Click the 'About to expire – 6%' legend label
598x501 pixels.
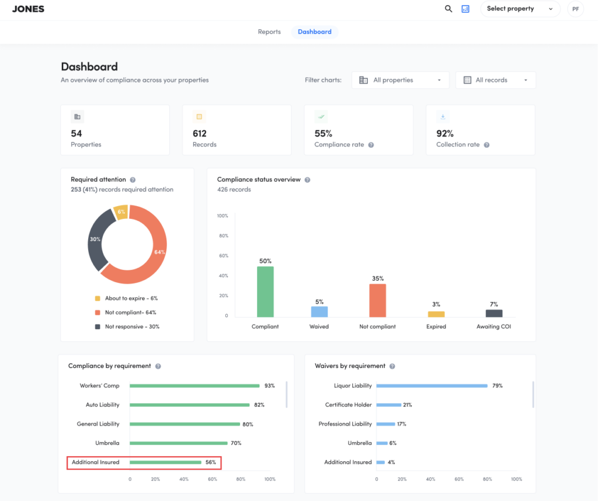pos(131,298)
